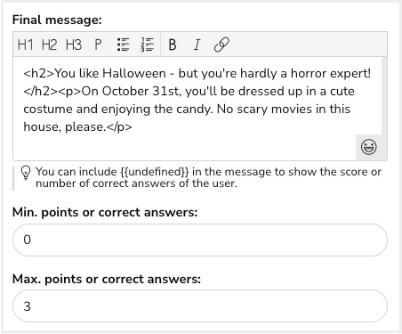The image size is (402, 334).
Task: Click inside the final message text area
Action: 197,109
